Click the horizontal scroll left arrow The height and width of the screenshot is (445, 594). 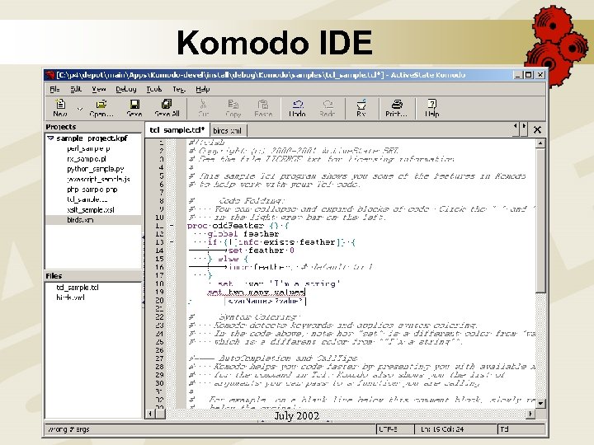(x=150, y=414)
